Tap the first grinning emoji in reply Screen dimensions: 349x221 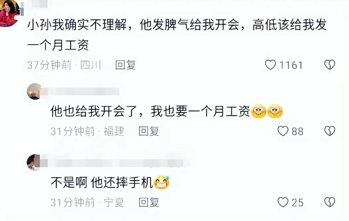pos(258,110)
